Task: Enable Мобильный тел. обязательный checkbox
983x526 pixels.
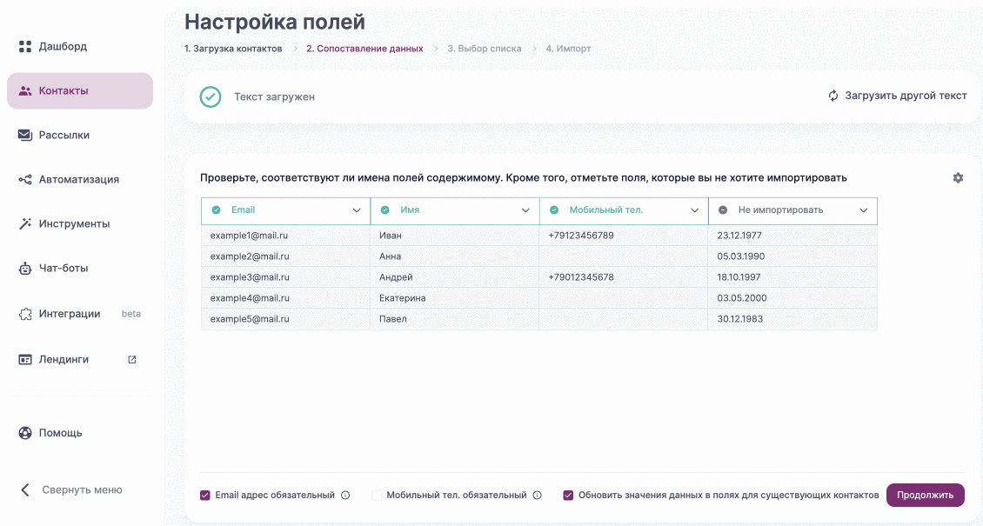Action: click(x=376, y=495)
